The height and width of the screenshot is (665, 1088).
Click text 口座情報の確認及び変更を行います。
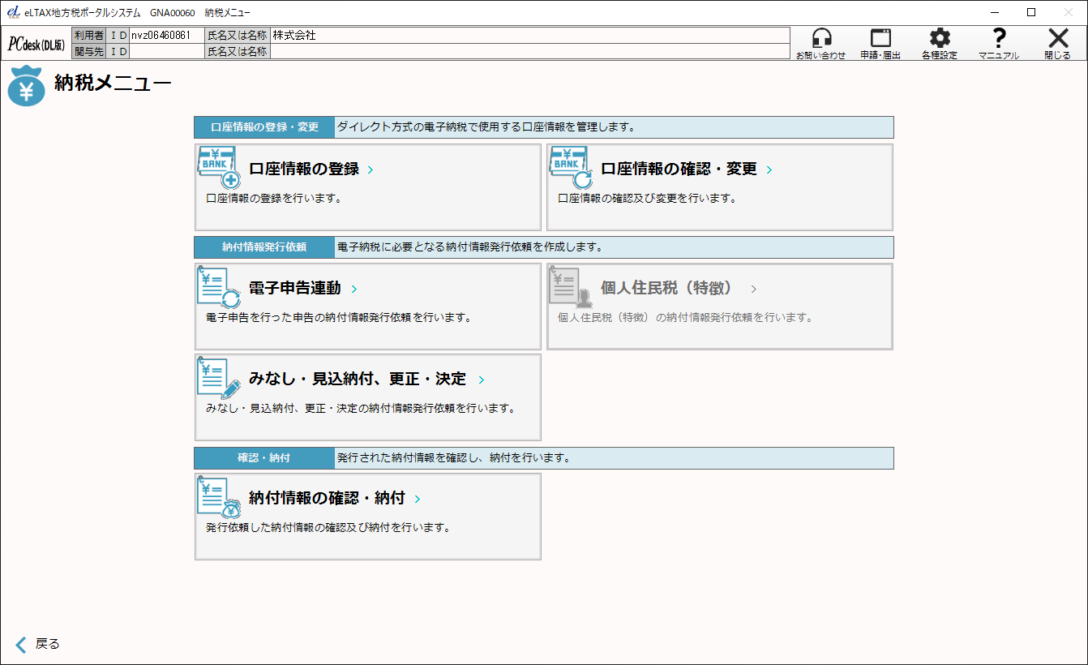coord(647,198)
